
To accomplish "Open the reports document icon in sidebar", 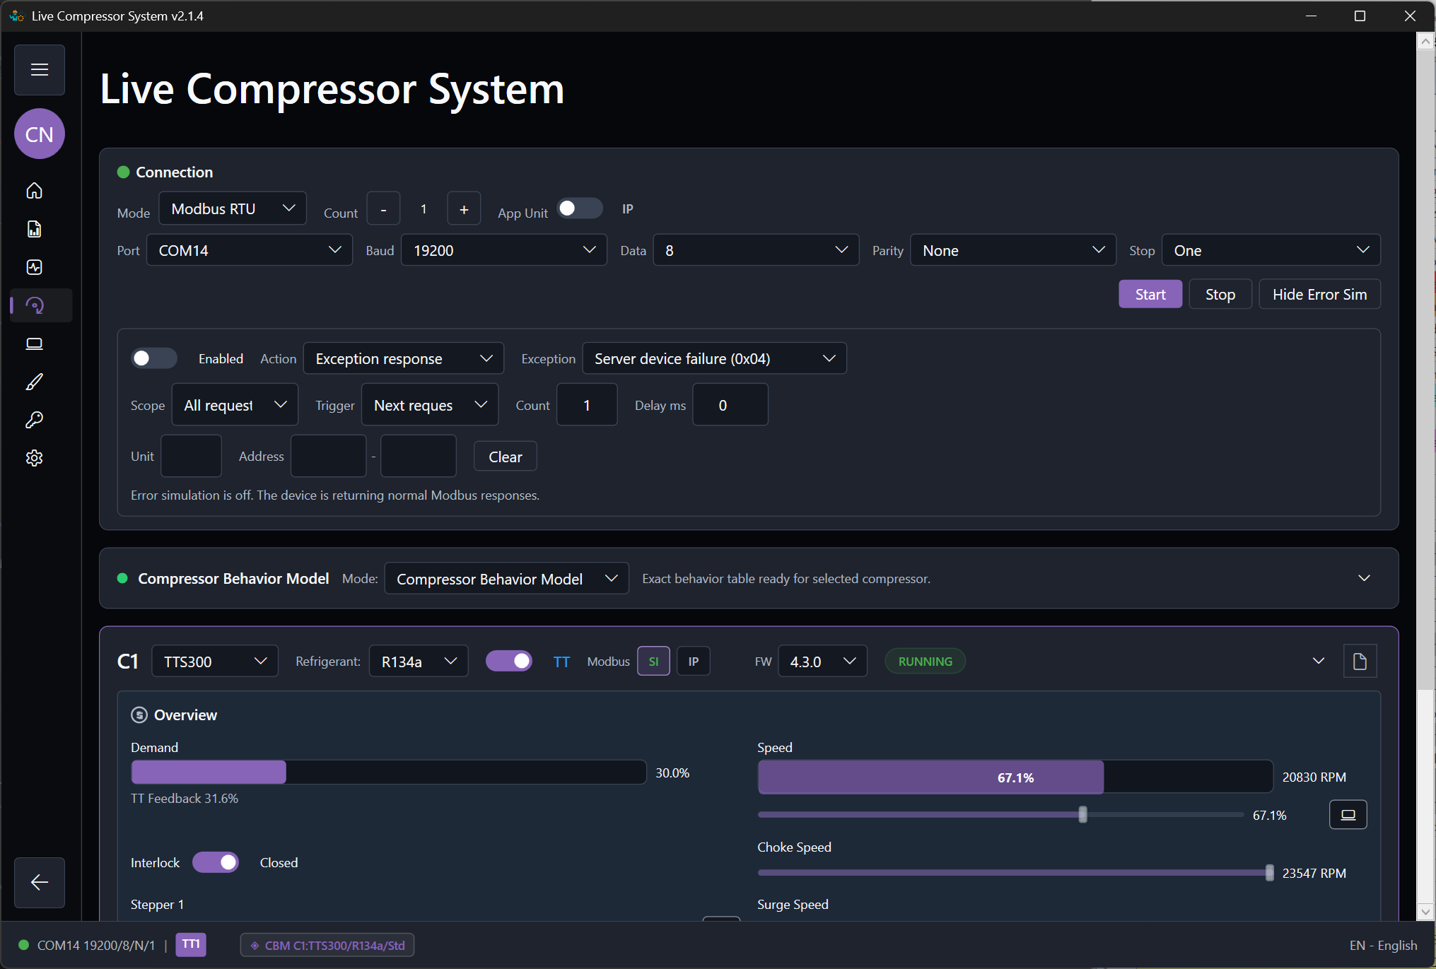I will 34,229.
